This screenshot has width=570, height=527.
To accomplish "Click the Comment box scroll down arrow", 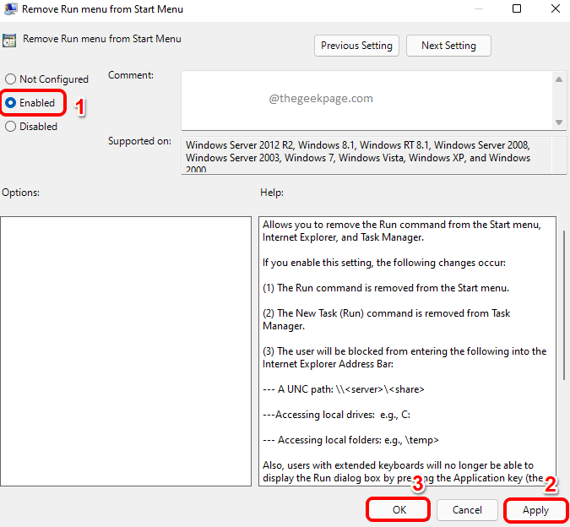I will [560, 122].
